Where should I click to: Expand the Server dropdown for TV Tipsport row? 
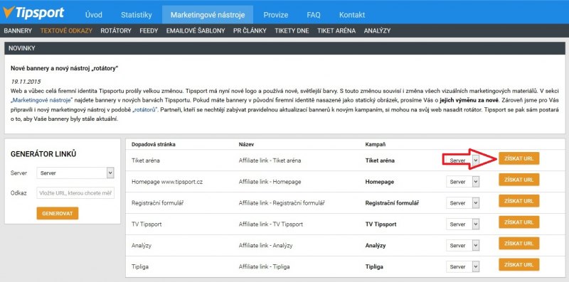(463, 224)
